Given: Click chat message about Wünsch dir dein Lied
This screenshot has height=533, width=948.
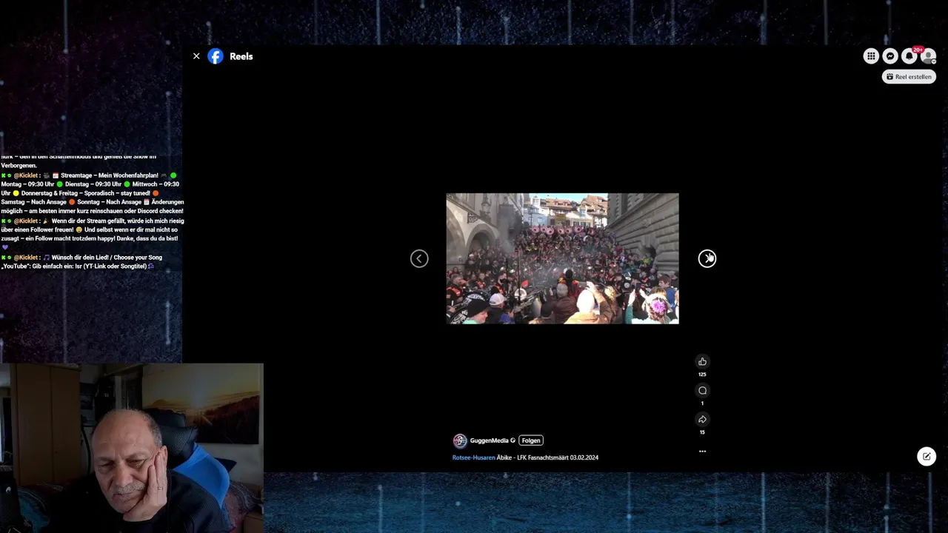Looking at the screenshot, I should [x=83, y=261].
